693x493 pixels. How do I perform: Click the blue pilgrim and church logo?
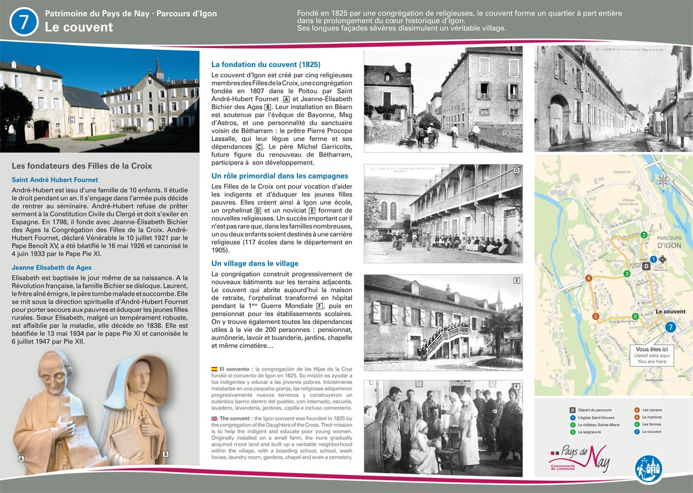tap(649, 468)
